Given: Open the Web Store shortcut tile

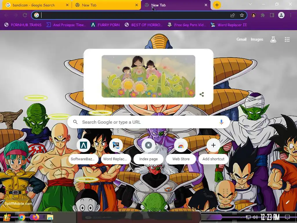Looking at the screenshot, I should pyautogui.click(x=181, y=151).
